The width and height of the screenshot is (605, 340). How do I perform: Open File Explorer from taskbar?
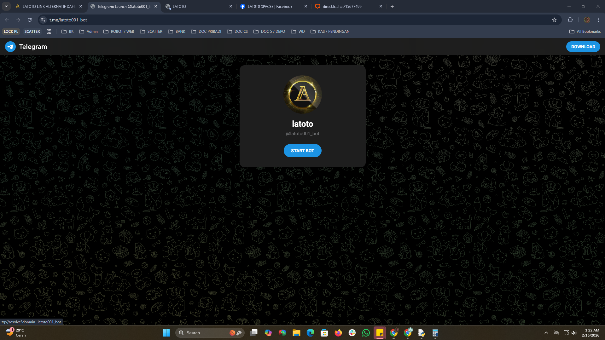(296, 333)
